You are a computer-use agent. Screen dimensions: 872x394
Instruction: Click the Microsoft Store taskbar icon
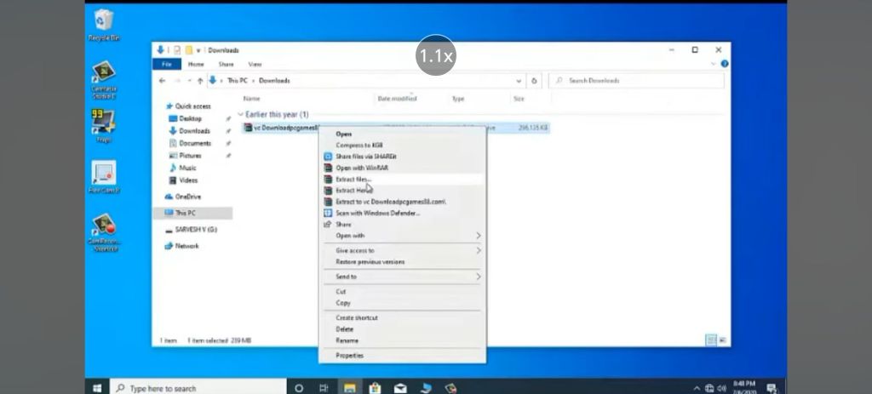(374, 388)
